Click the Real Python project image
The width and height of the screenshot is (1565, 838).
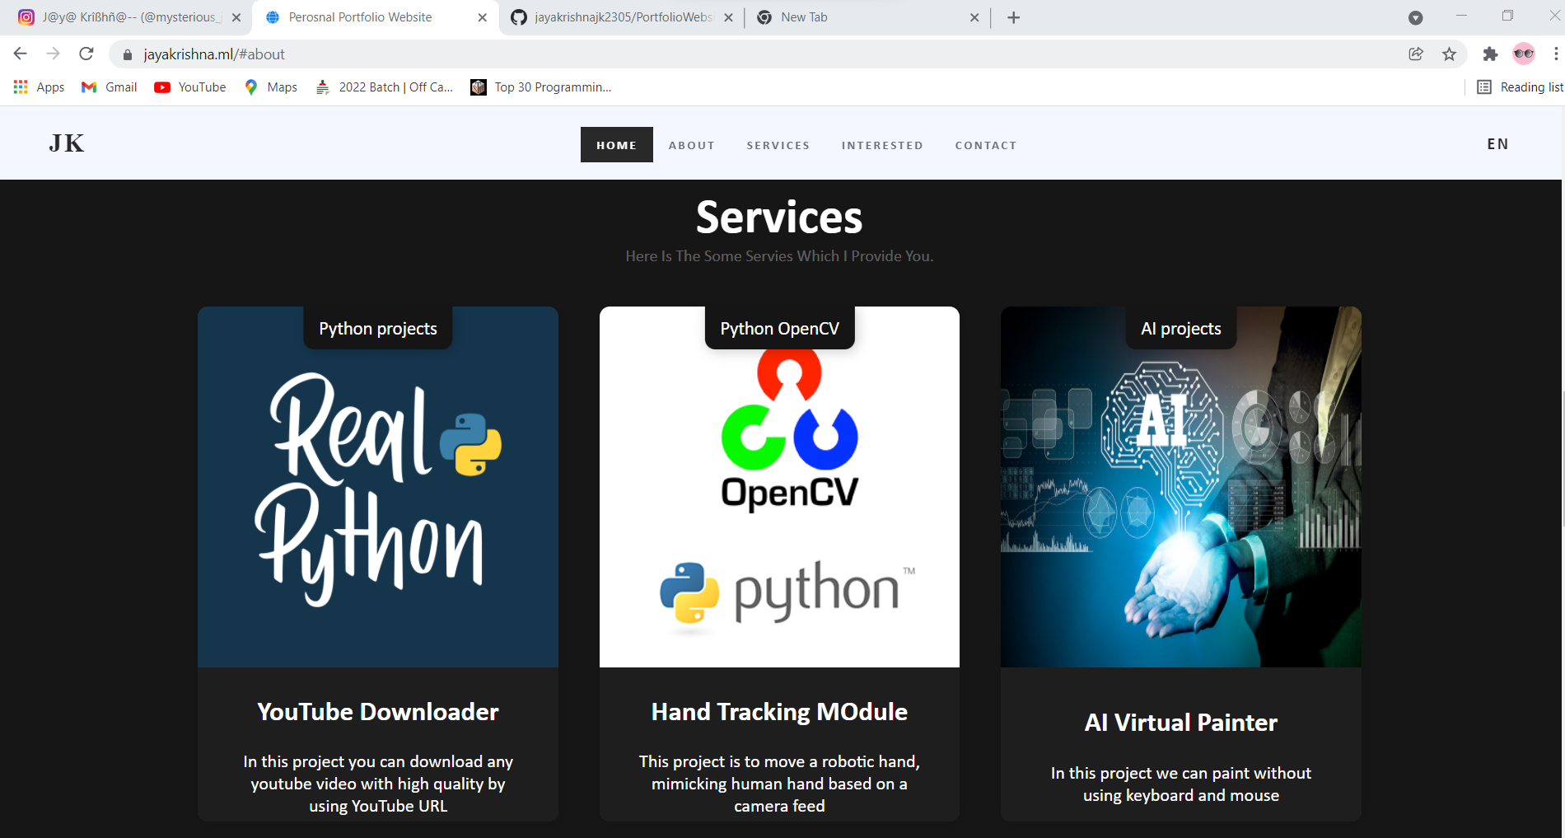tap(378, 487)
